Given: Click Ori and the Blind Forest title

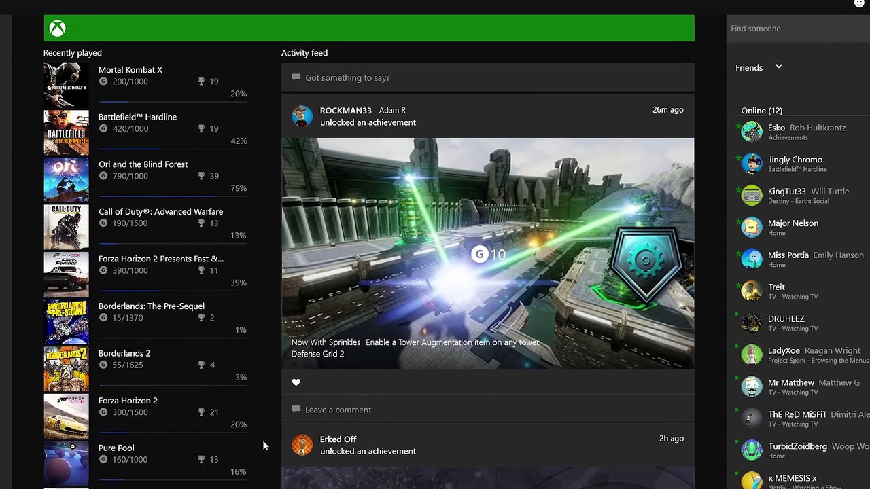Looking at the screenshot, I should [x=143, y=164].
